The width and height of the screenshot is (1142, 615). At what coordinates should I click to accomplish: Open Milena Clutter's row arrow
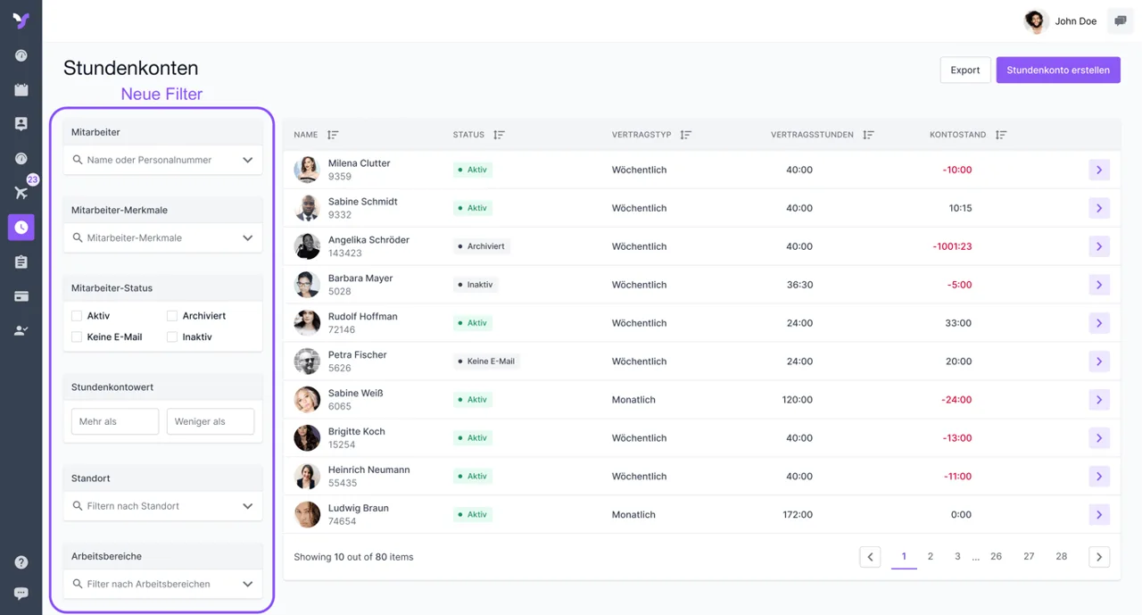pos(1098,170)
